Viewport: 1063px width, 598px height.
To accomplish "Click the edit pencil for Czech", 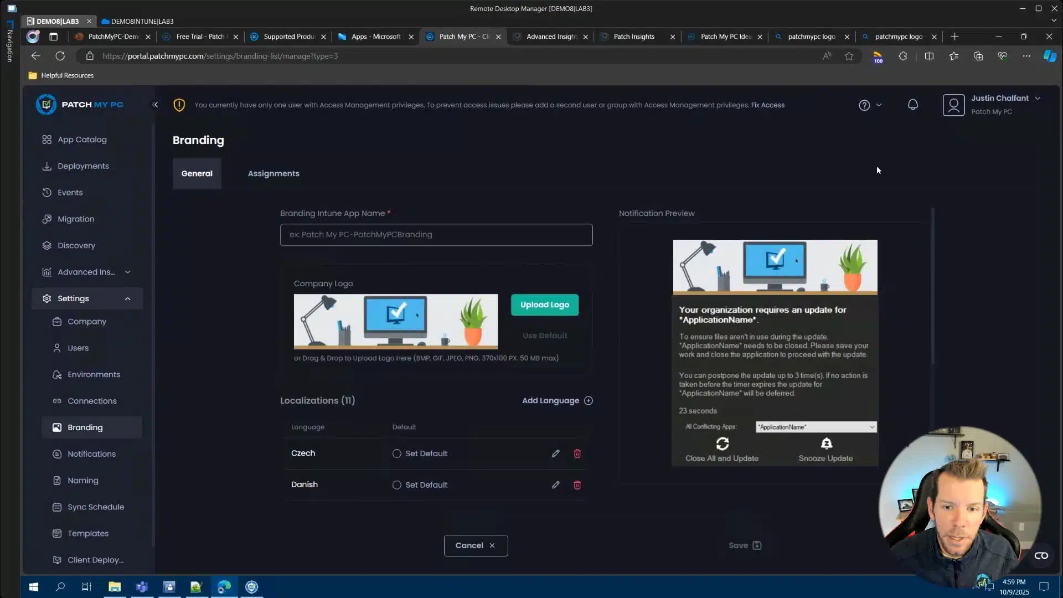I will pyautogui.click(x=555, y=453).
